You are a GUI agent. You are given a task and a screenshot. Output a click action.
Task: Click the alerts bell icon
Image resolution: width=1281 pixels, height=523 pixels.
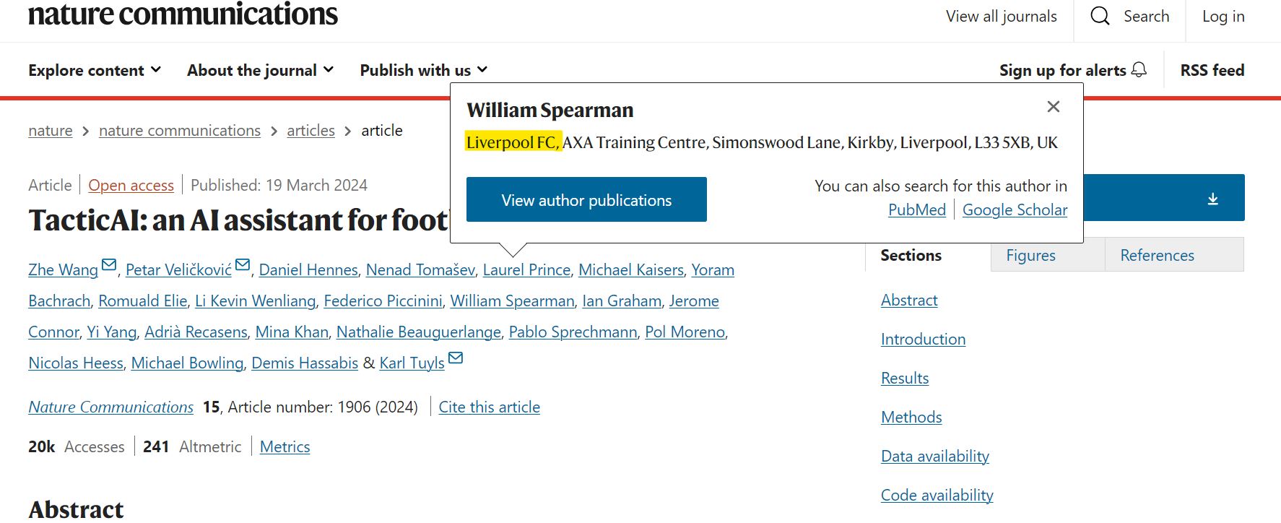(1139, 69)
